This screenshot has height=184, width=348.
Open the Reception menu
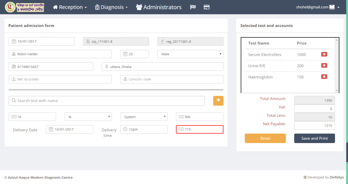(x=70, y=7)
